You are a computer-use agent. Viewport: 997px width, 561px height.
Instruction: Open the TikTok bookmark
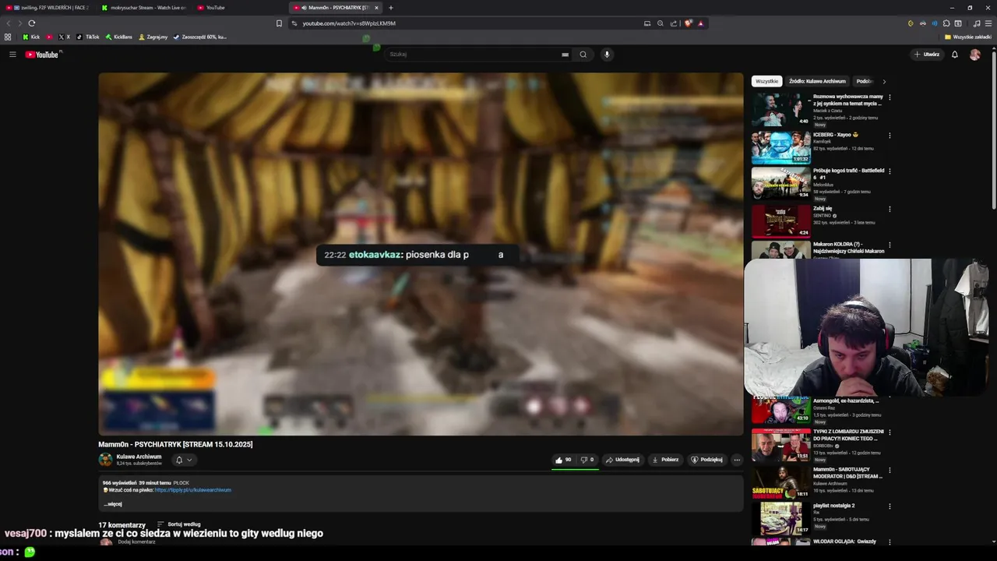[88, 37]
